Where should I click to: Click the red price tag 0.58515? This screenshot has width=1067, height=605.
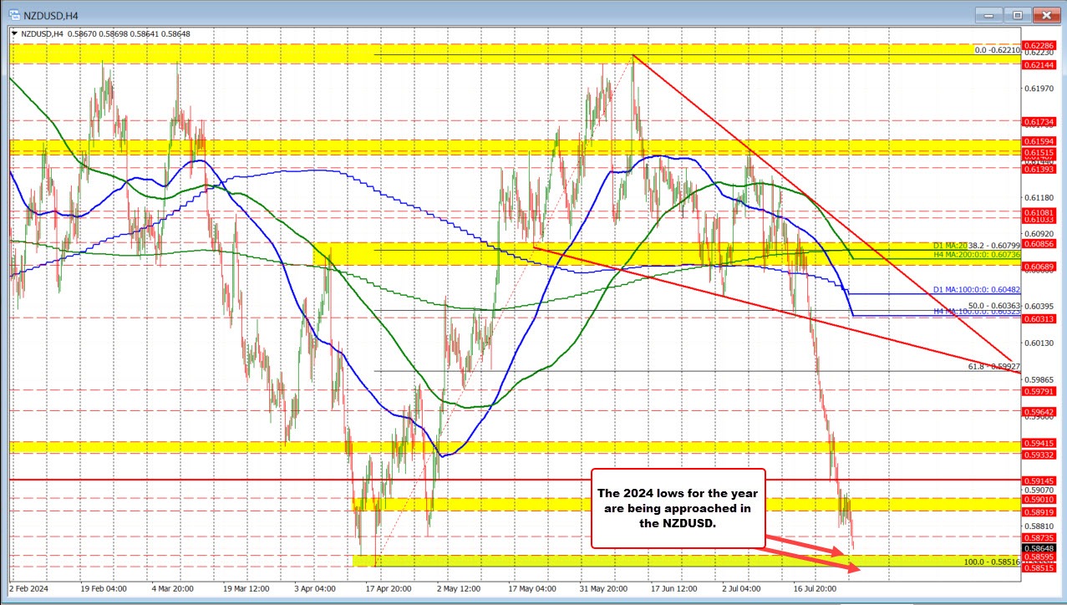(1039, 567)
